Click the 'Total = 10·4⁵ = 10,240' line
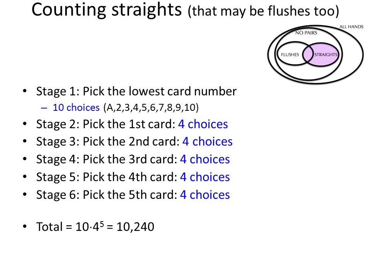Image resolution: width=371 pixels, height=278 pixels. pyautogui.click(x=95, y=227)
